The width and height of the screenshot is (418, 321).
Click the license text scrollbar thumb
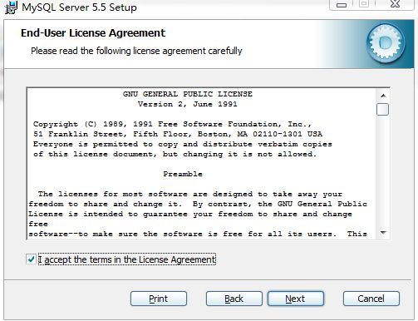(382, 109)
